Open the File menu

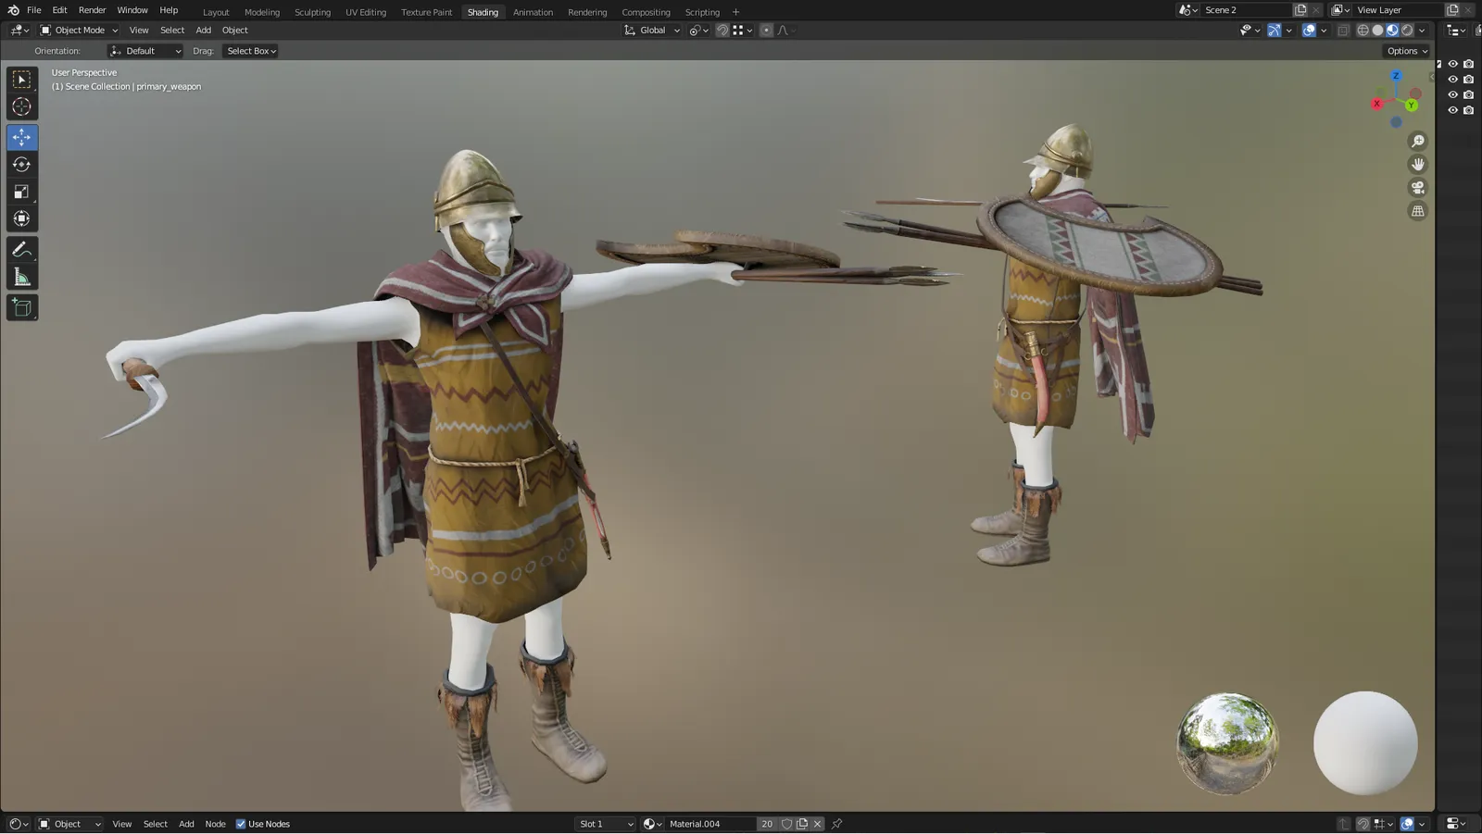[x=34, y=10]
